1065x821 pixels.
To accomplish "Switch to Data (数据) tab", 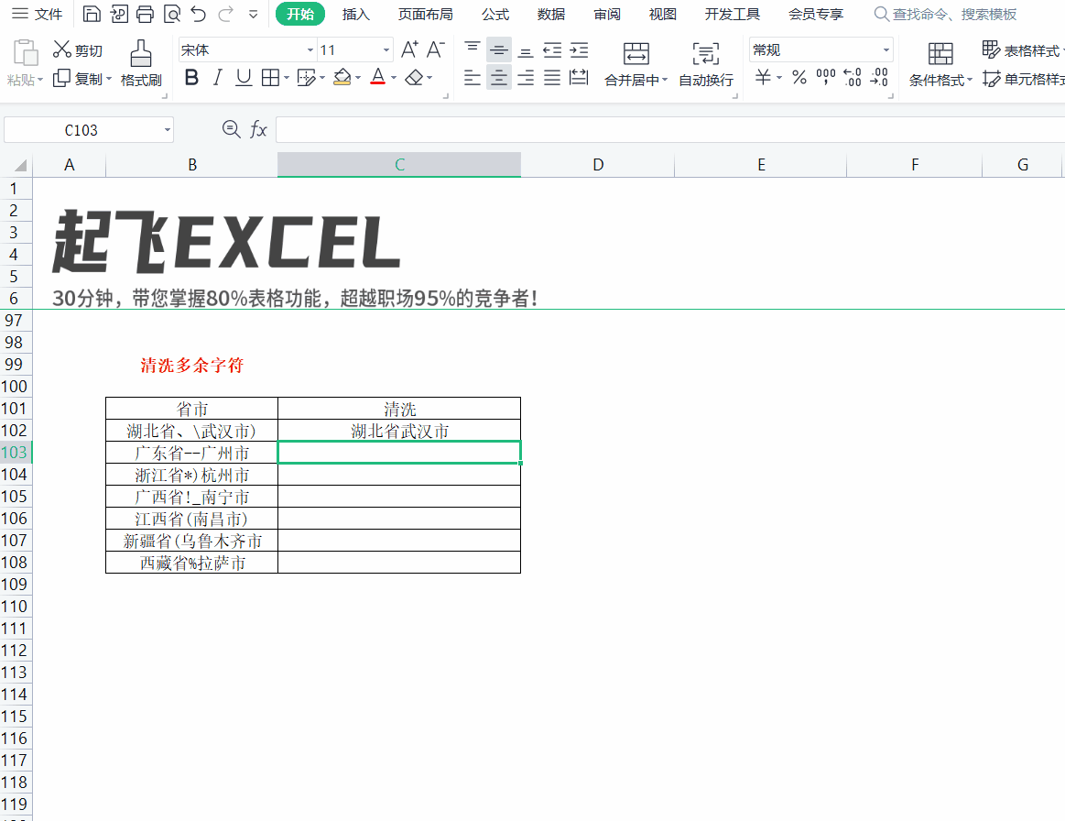I will tap(551, 15).
